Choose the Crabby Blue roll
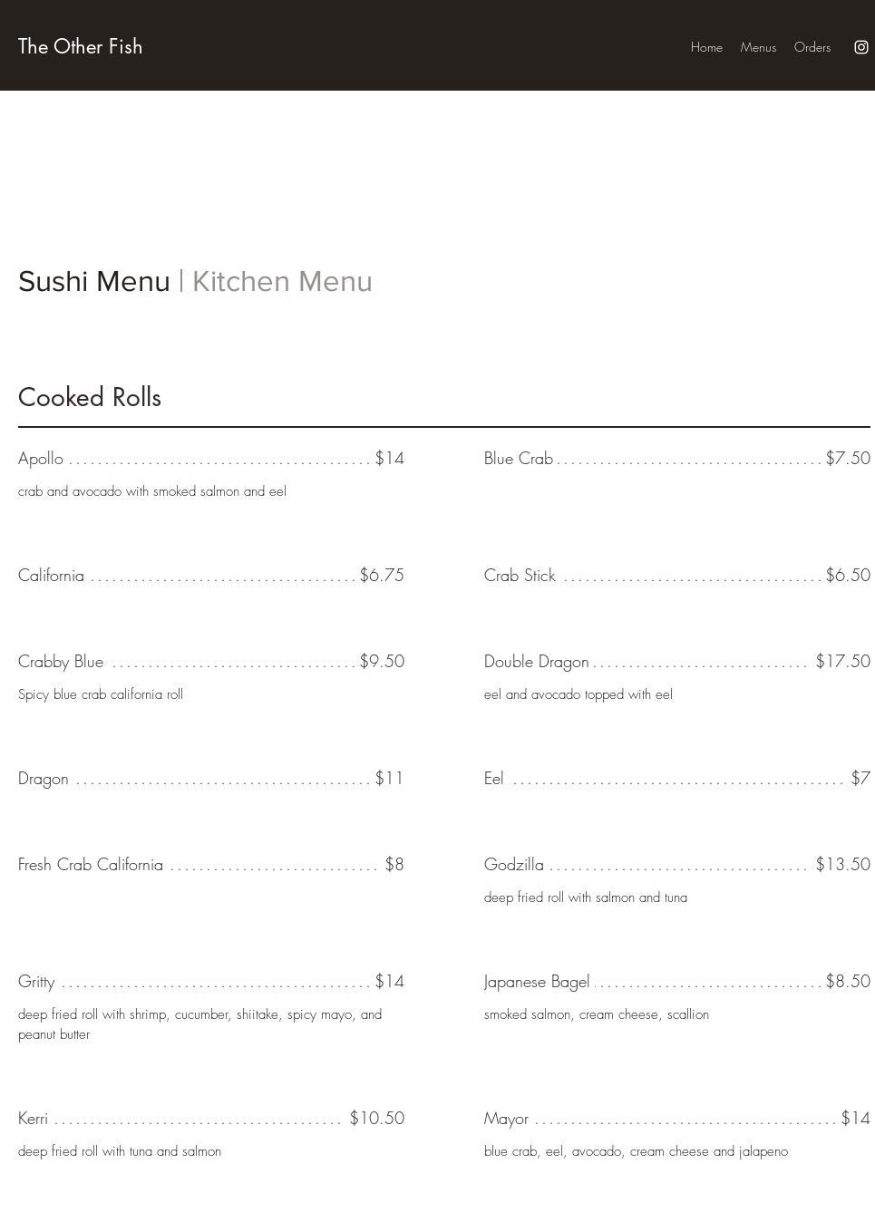 coord(61,662)
